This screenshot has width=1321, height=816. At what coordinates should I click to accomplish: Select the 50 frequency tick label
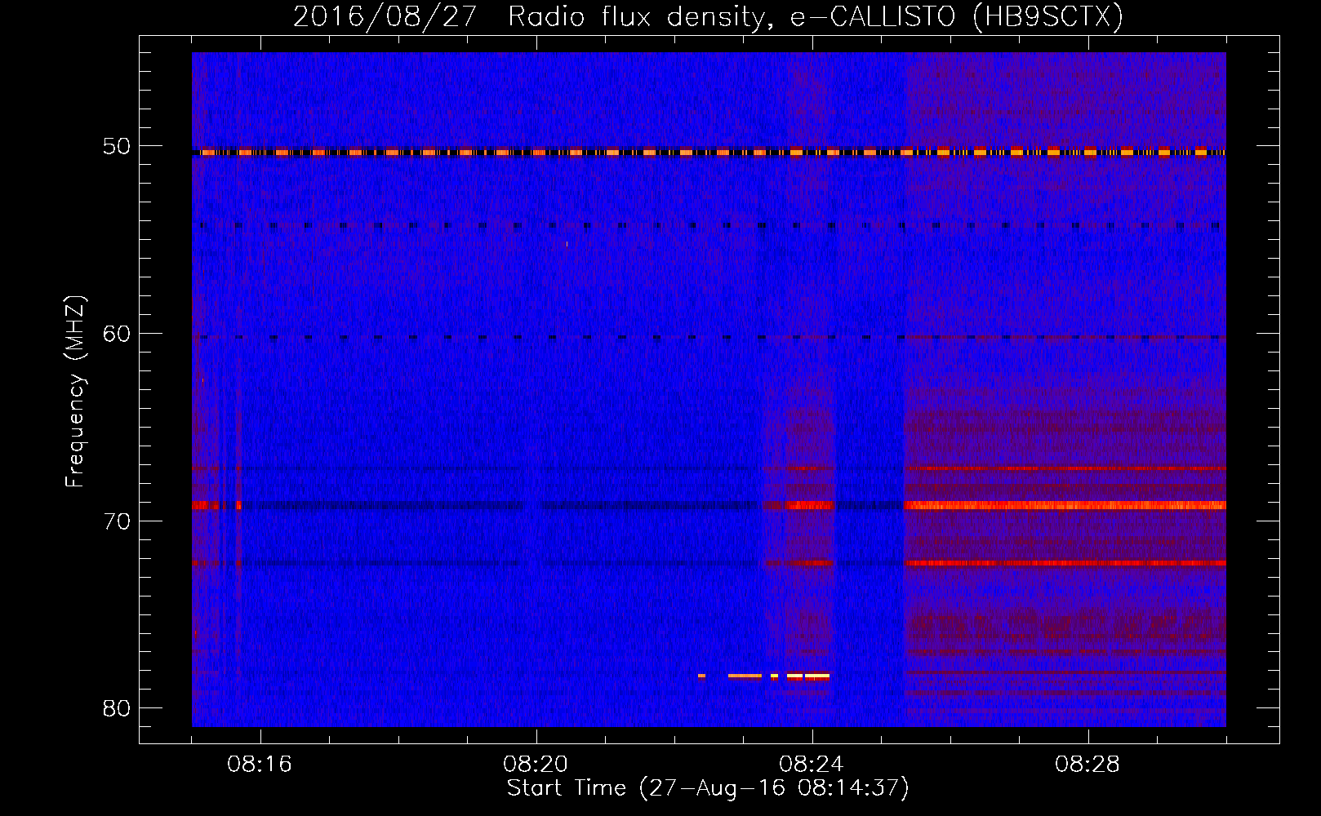coord(117,147)
